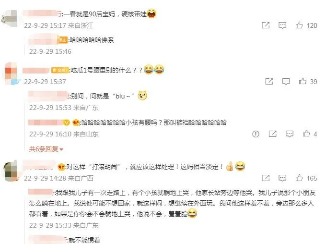Open username of 就不能惯着 reply author

[x=47, y=240]
